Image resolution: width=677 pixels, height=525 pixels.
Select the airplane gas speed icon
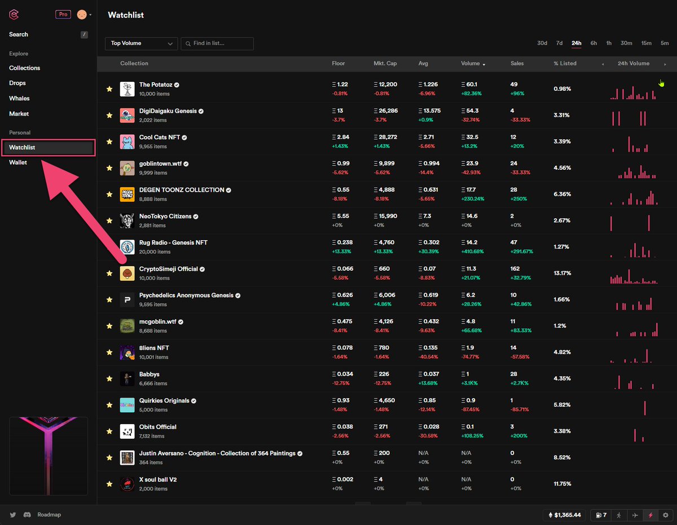pyautogui.click(x=635, y=515)
